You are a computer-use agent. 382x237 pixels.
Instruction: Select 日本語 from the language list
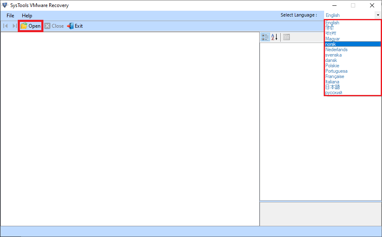coord(353,87)
